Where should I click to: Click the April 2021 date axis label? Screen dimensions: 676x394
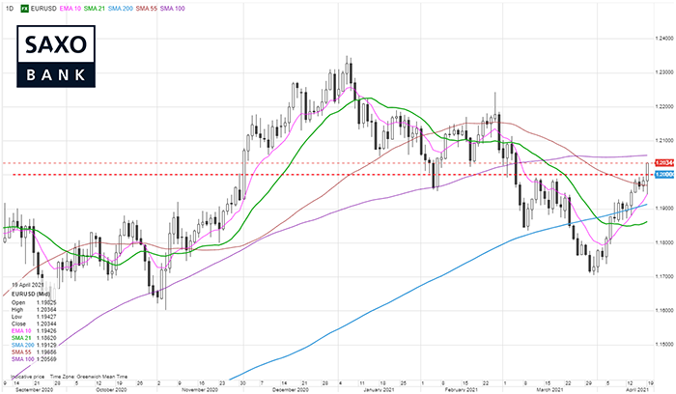point(636,390)
